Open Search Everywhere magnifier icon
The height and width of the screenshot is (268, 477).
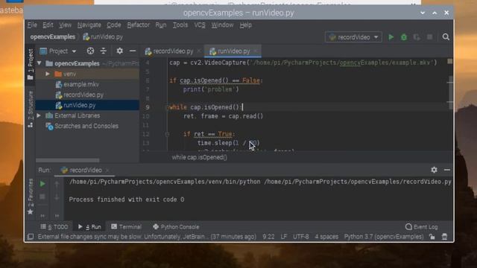(x=446, y=37)
